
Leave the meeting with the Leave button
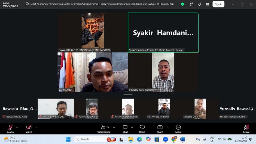(246, 129)
